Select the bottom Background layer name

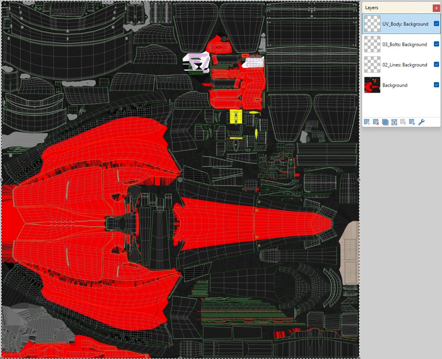point(395,85)
